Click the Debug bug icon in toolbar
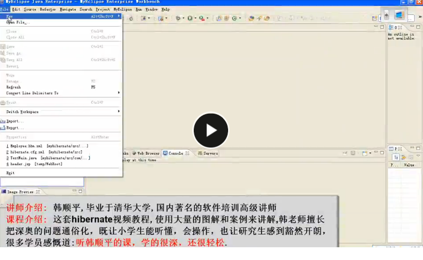This screenshot has height=260, width=423. pos(178,18)
